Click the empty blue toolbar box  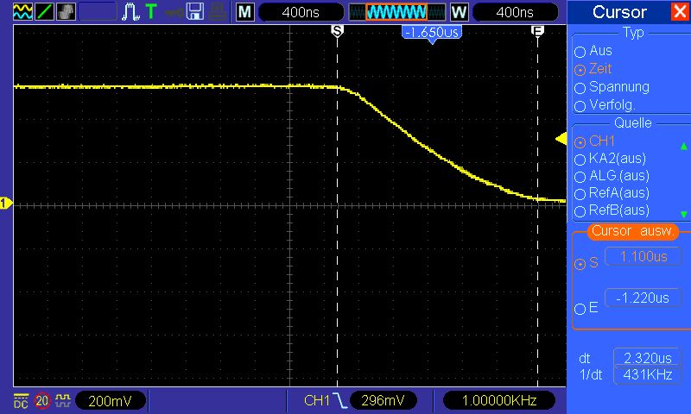pos(98,12)
